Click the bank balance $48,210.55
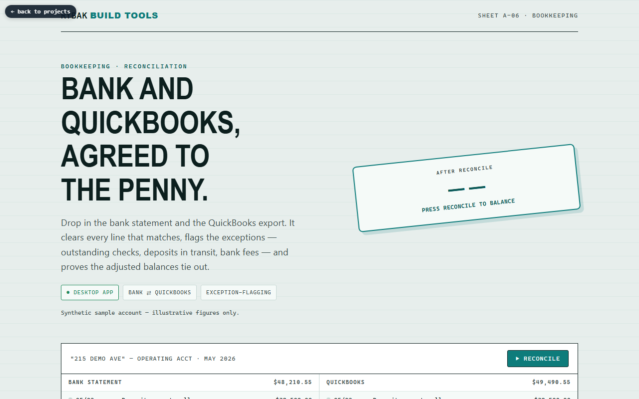639x399 pixels. tap(293, 383)
